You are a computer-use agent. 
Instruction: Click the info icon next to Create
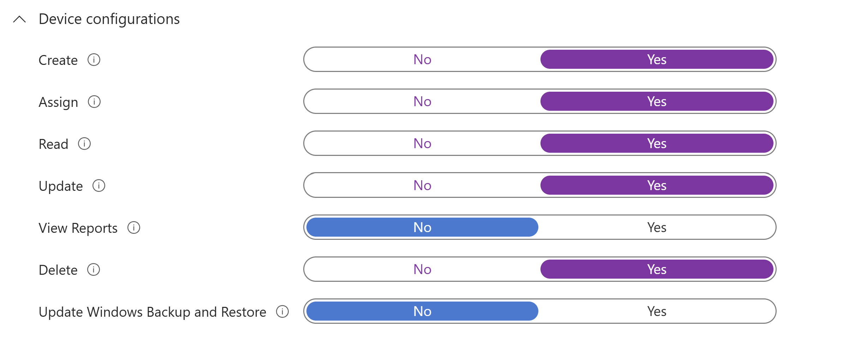point(94,60)
